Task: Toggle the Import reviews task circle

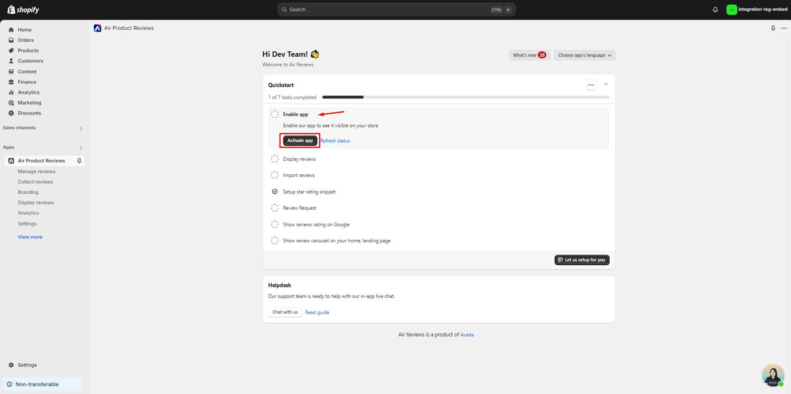Action: pos(275,175)
